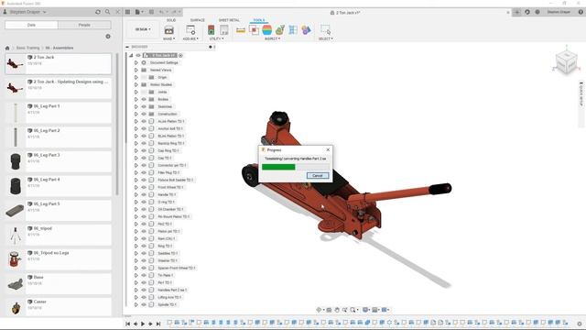586x330 pixels.
Task: Toggle visibility of Front Wheel component
Action: click(x=144, y=187)
